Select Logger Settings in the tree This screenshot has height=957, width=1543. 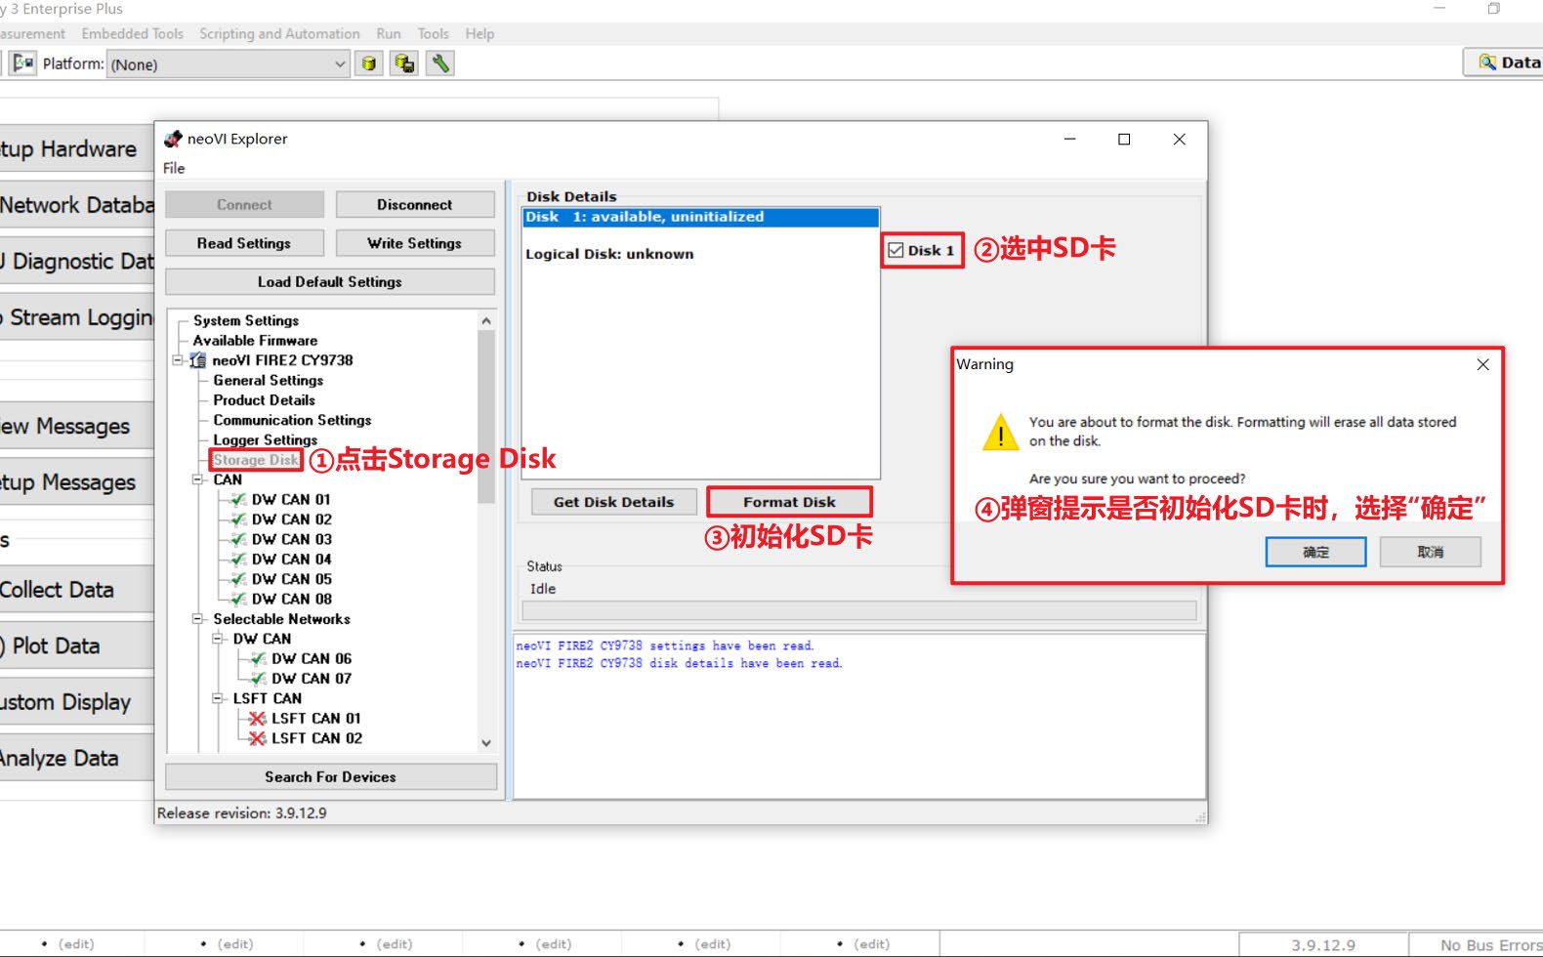click(266, 440)
